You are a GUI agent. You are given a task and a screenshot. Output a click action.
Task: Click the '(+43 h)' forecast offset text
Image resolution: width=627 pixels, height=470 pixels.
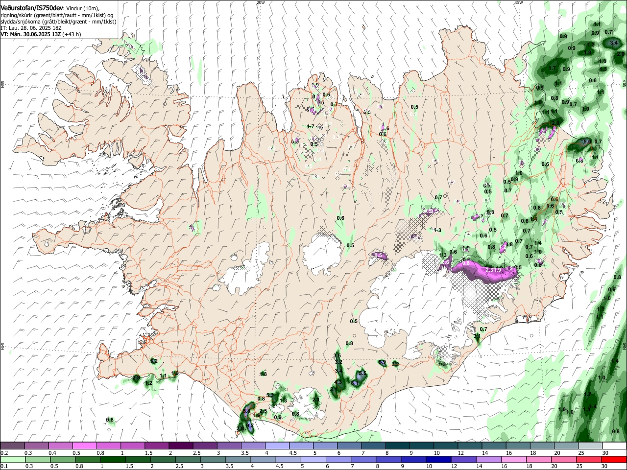pyautogui.click(x=72, y=35)
